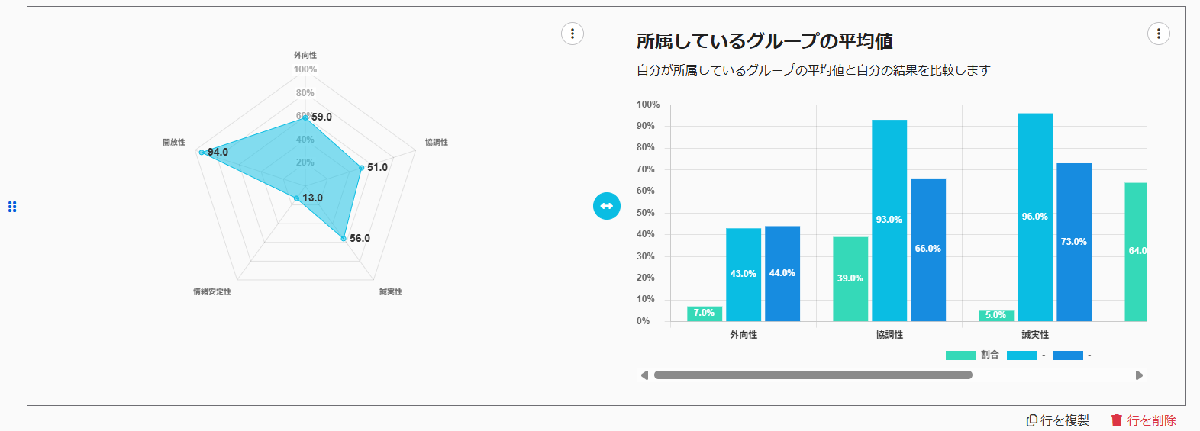Toggle the light blue legend series
The height and width of the screenshot is (431, 1200).
(x=1022, y=355)
